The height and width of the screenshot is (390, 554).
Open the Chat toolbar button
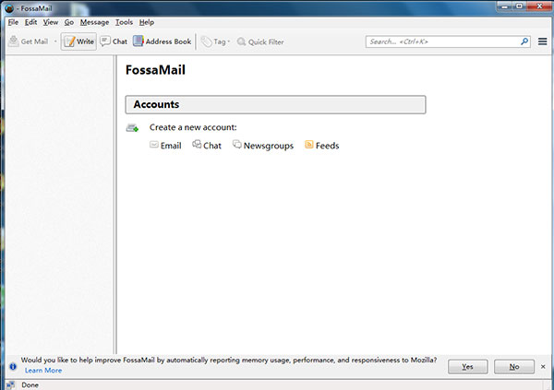114,41
